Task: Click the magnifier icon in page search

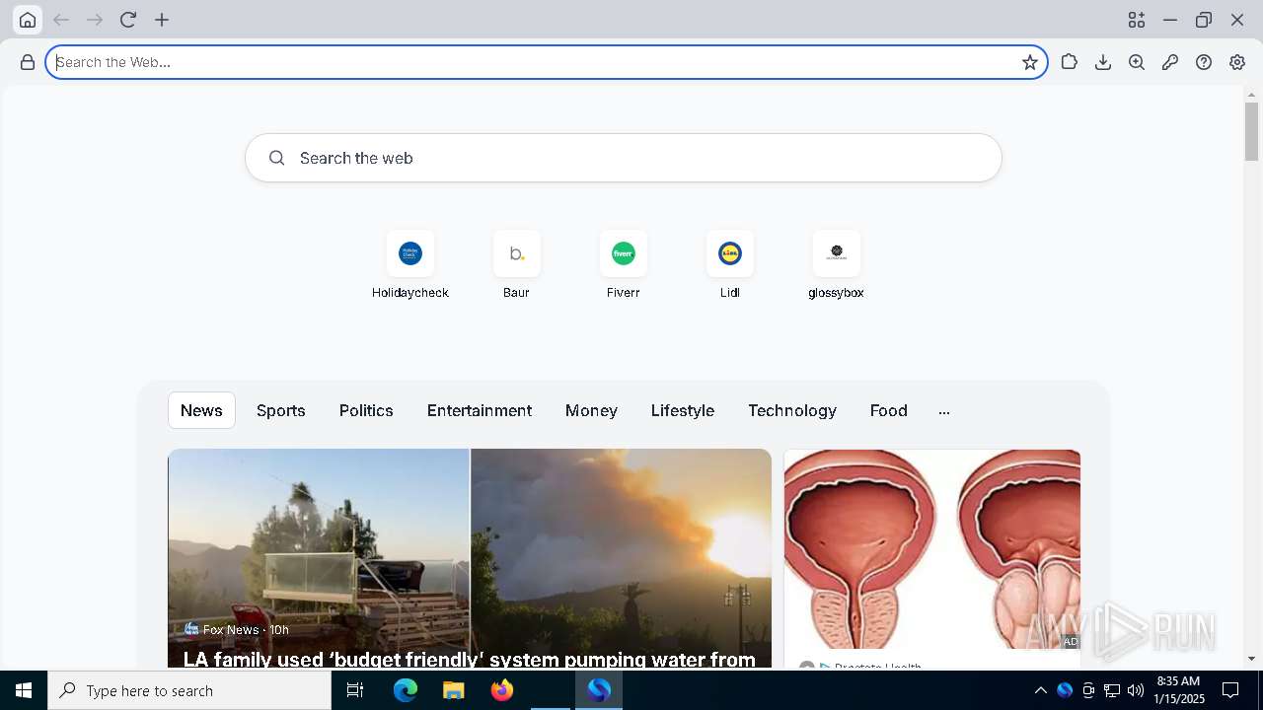Action: pos(276,158)
